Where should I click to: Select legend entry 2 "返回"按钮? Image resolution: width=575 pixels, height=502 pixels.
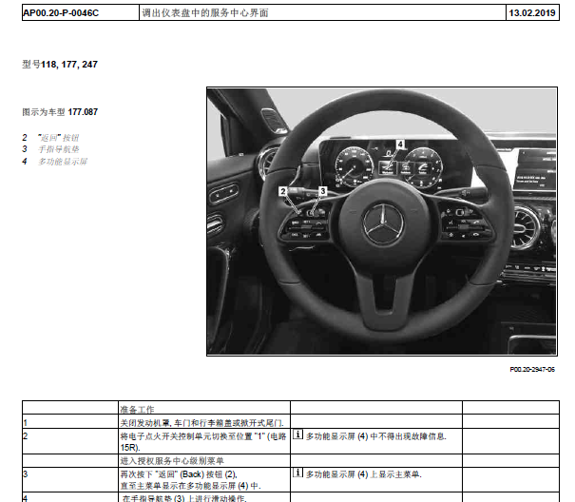click(50, 138)
